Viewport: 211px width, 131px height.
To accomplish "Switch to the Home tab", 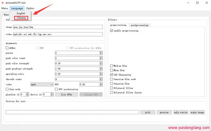I will coord(6,15).
